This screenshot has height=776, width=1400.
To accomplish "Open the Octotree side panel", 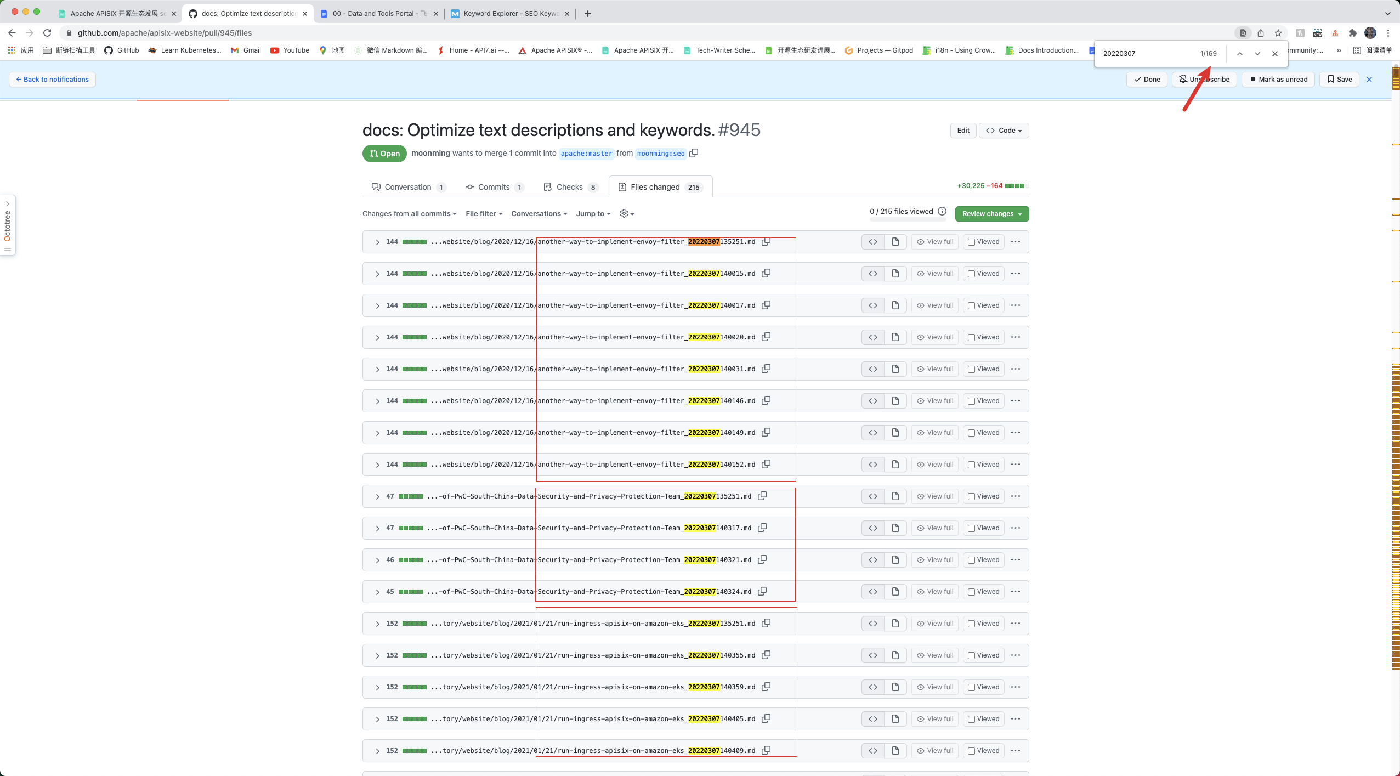I will 8,225.
